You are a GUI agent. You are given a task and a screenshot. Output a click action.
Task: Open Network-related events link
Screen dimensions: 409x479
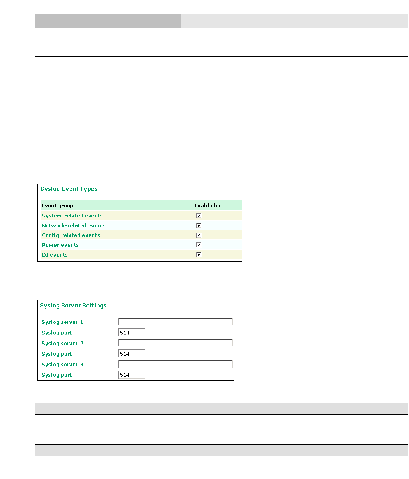(x=73, y=225)
